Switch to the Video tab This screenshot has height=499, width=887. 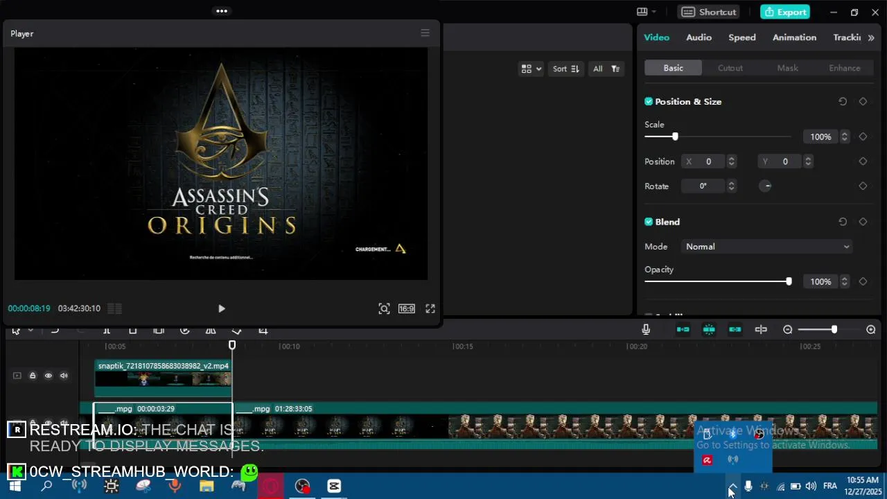[x=657, y=37]
